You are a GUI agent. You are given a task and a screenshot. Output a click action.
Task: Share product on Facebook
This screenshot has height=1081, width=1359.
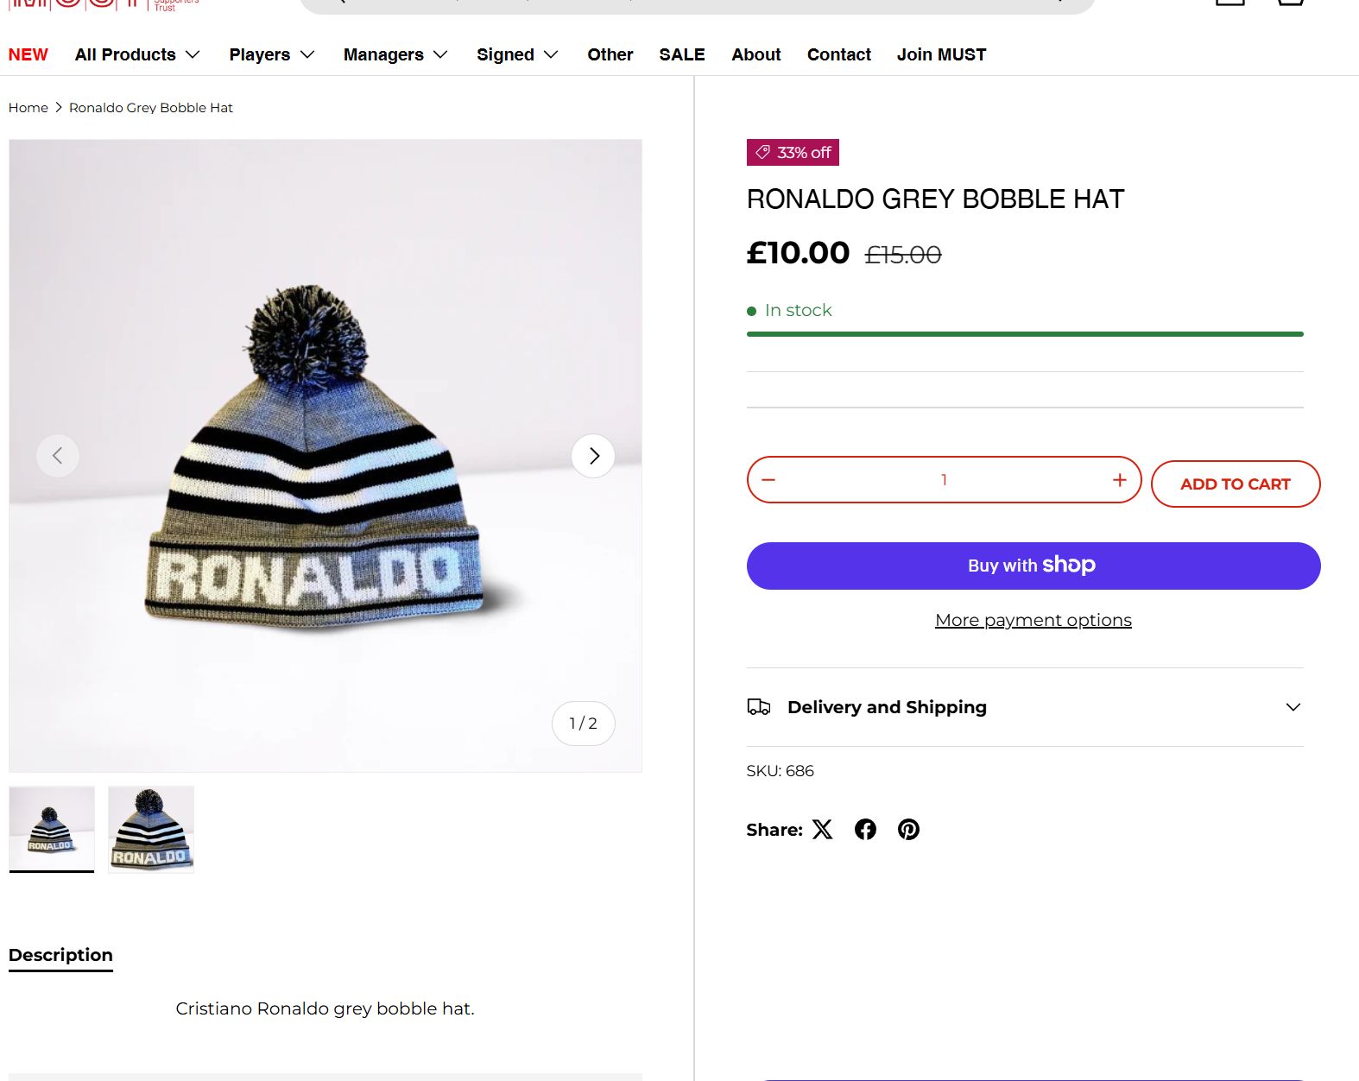(x=865, y=830)
